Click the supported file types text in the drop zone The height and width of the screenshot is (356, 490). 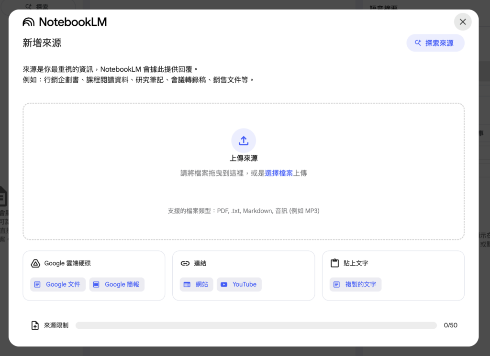pyautogui.click(x=244, y=211)
